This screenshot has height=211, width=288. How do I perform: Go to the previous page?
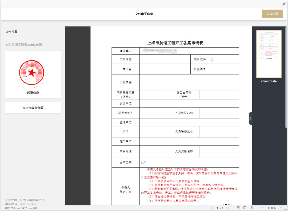(x=211, y=208)
